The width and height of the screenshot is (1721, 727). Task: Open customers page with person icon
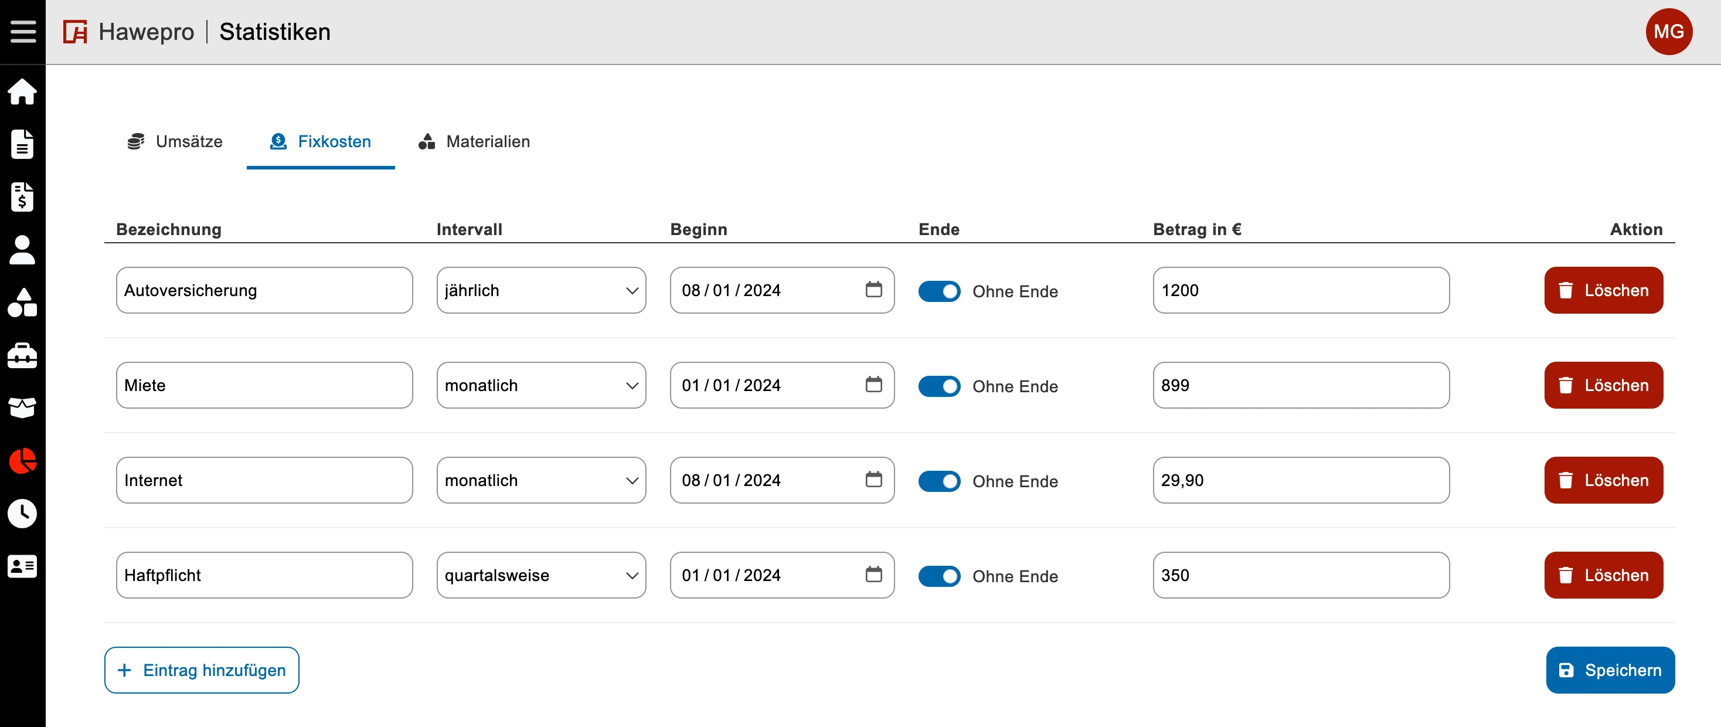pyautogui.click(x=22, y=250)
